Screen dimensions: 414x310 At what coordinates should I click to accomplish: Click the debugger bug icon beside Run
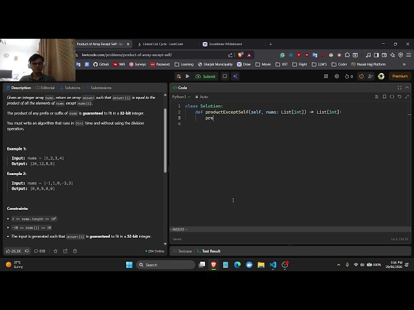tap(179, 76)
